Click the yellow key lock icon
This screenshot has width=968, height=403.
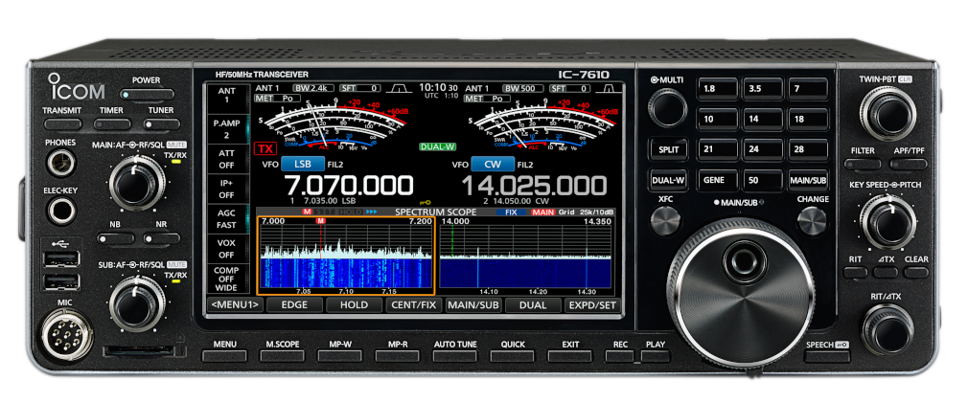[x=425, y=201]
